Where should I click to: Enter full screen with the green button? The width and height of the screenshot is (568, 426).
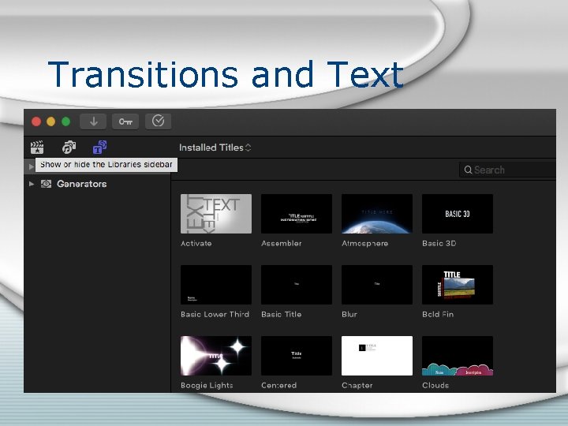coord(66,121)
